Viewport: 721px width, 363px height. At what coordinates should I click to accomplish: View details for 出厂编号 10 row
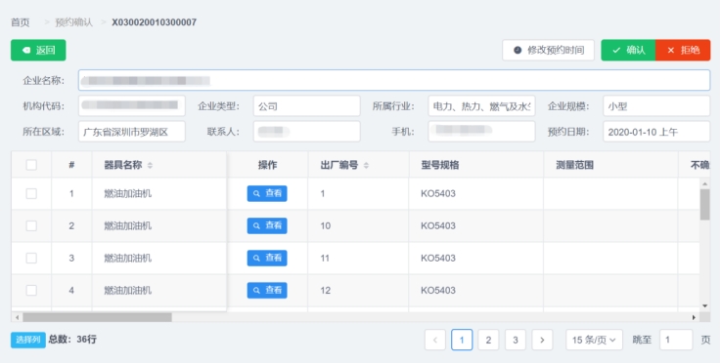pos(267,225)
